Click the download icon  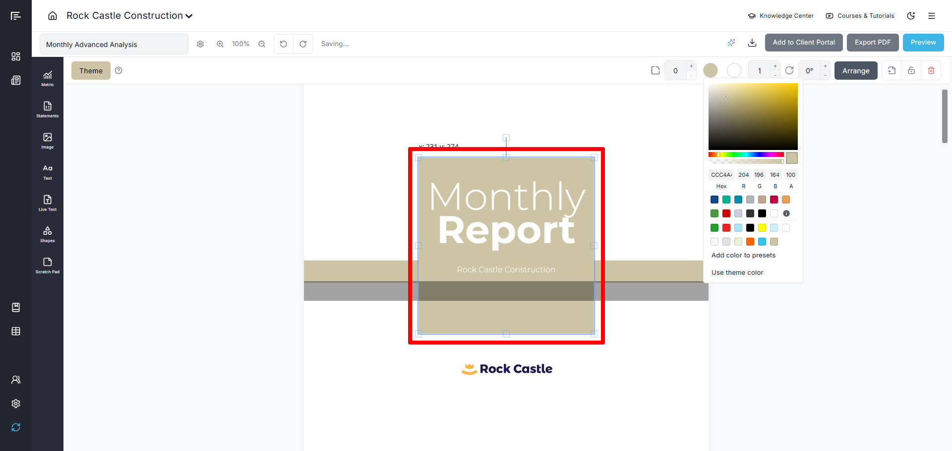(x=752, y=43)
